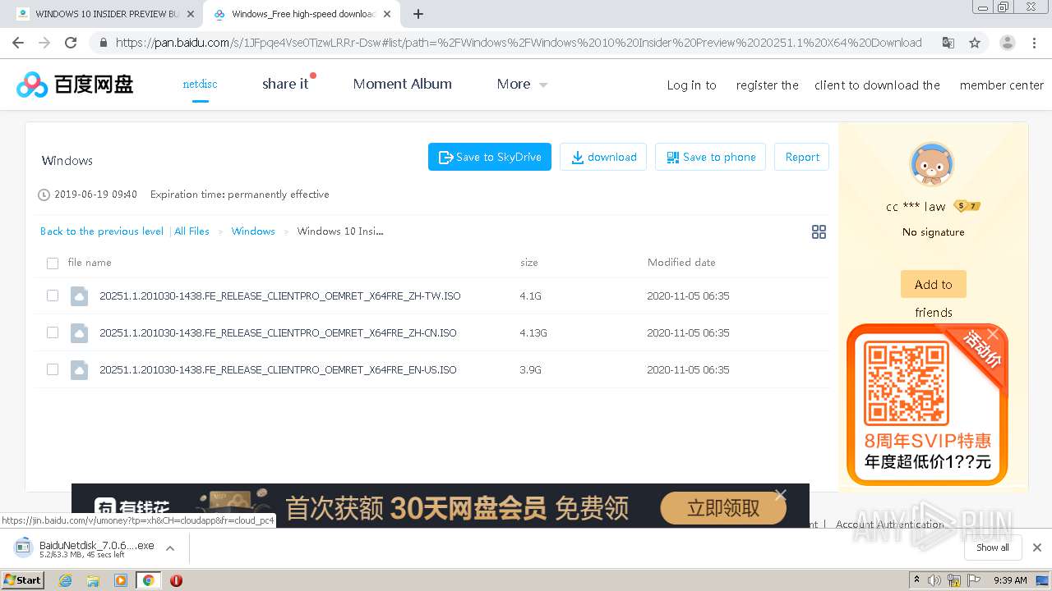
Task: Expand the More dropdown menu
Action: point(522,84)
